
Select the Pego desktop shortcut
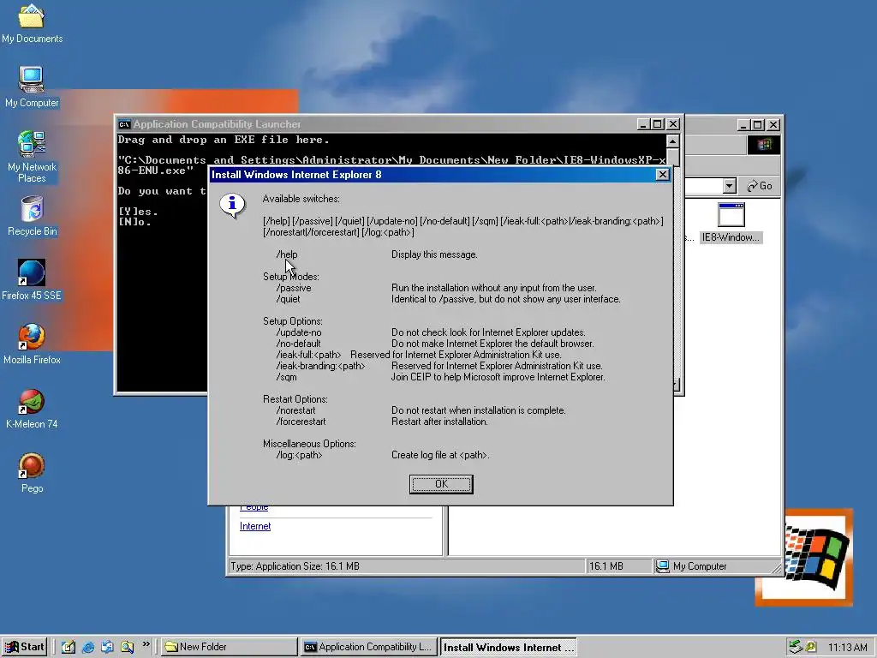tap(32, 473)
